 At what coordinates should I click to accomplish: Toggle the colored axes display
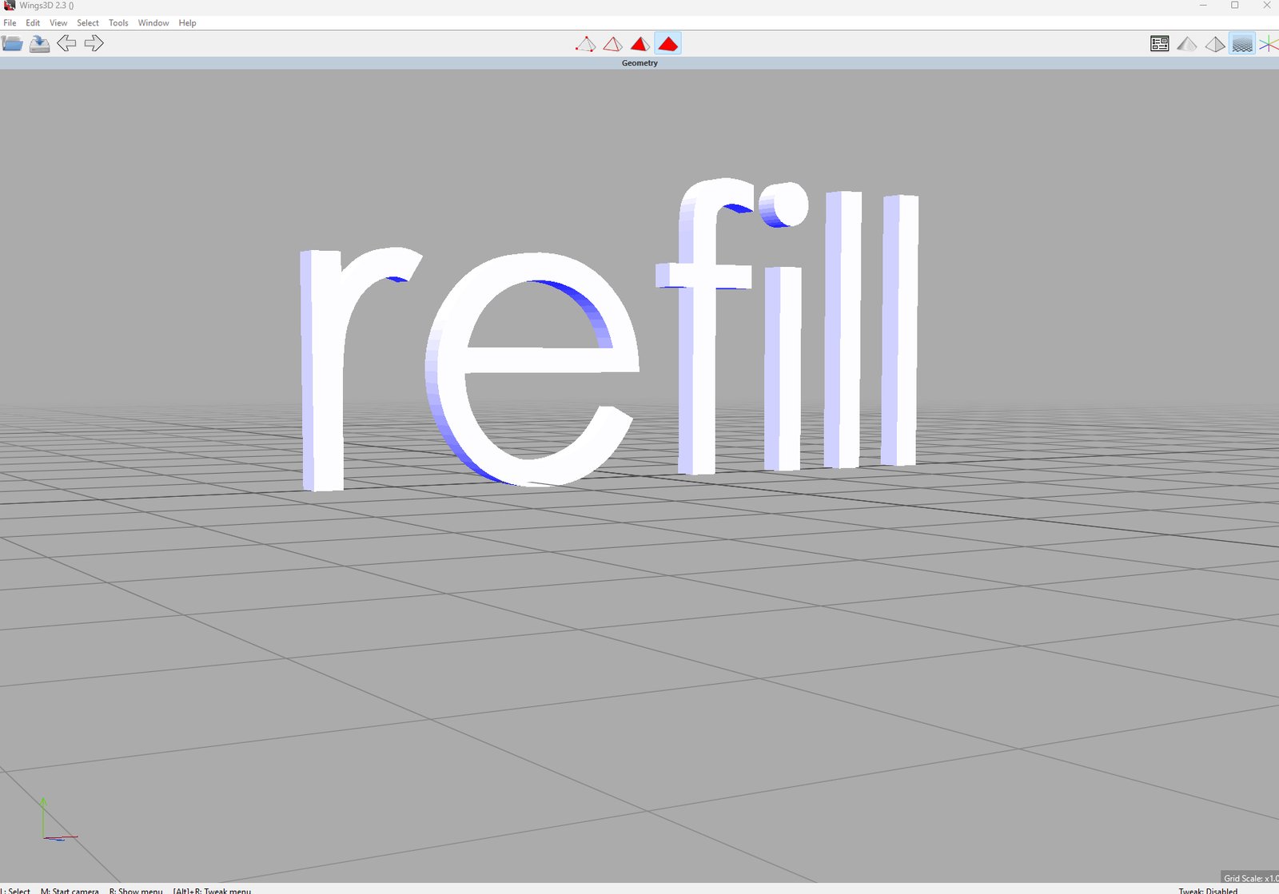[x=1269, y=44]
